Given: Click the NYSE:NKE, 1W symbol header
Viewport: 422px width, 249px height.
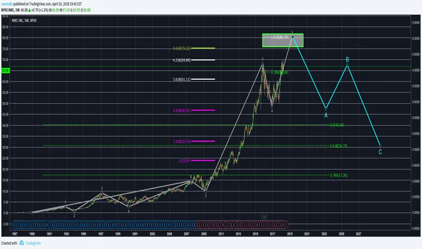Looking at the screenshot, I should coord(10,10).
